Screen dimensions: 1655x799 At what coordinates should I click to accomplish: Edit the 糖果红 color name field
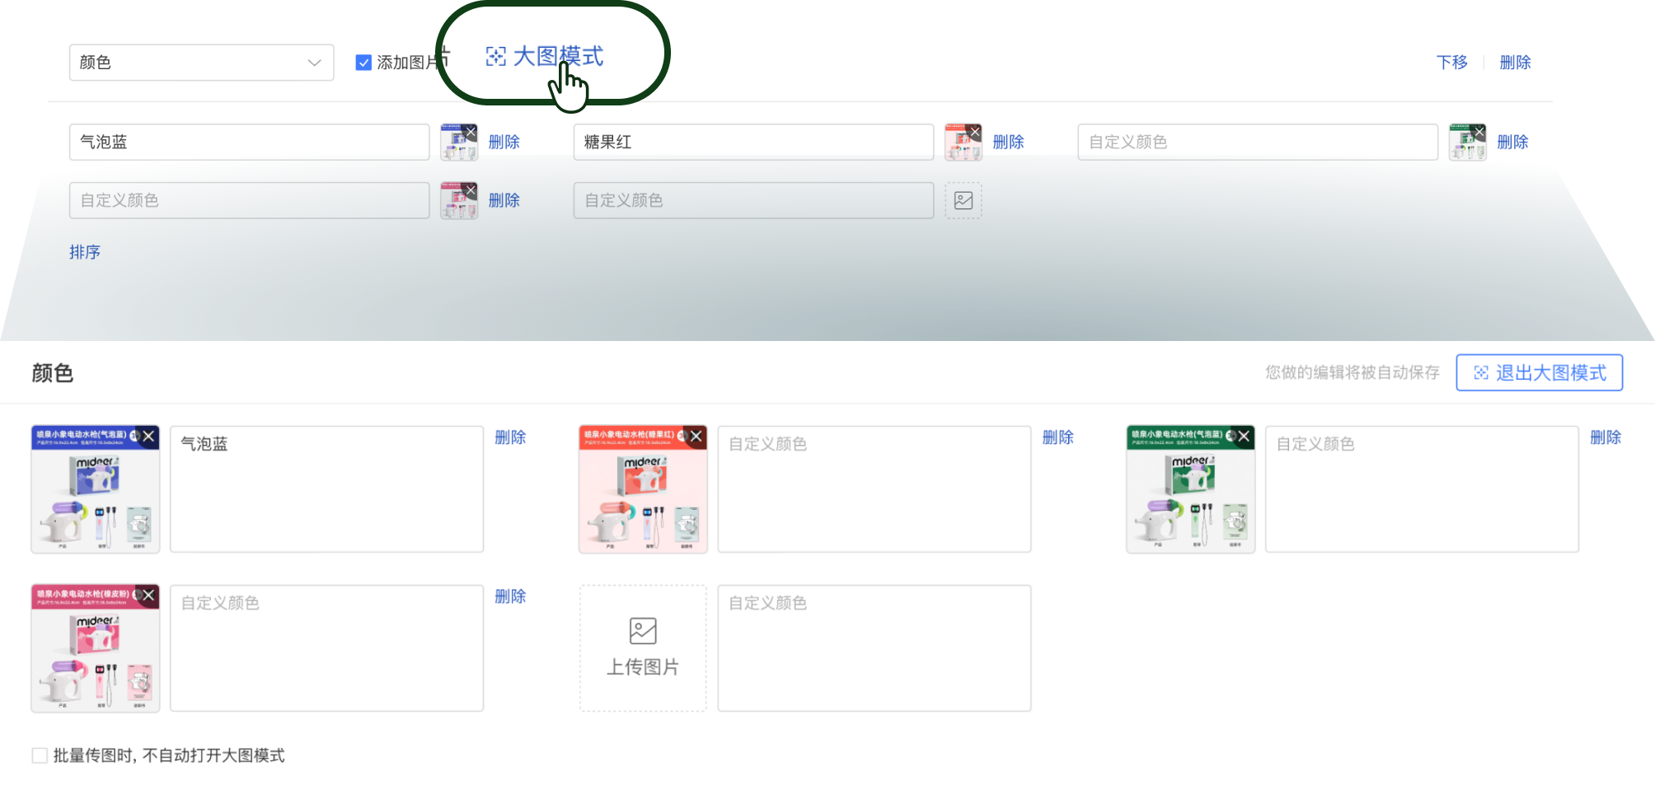coord(753,142)
